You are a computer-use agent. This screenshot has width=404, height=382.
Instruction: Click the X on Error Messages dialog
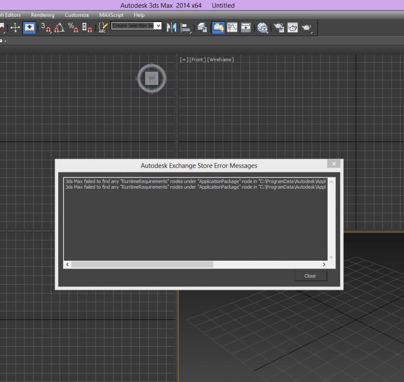334,164
